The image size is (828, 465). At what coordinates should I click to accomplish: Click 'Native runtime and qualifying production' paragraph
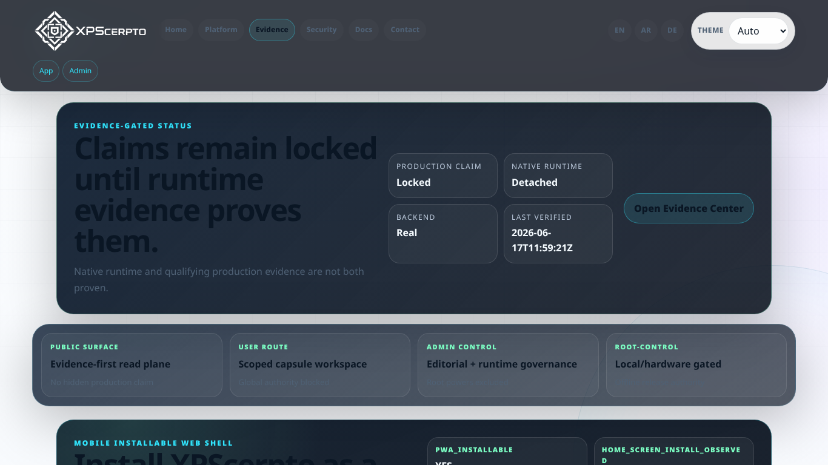click(x=219, y=280)
